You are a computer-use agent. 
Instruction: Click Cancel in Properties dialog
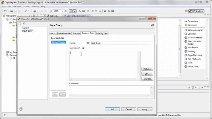(129, 109)
